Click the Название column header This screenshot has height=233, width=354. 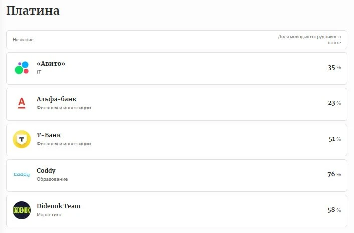23,40
